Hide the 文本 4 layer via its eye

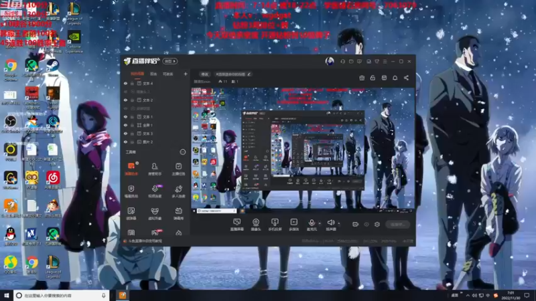[125, 83]
